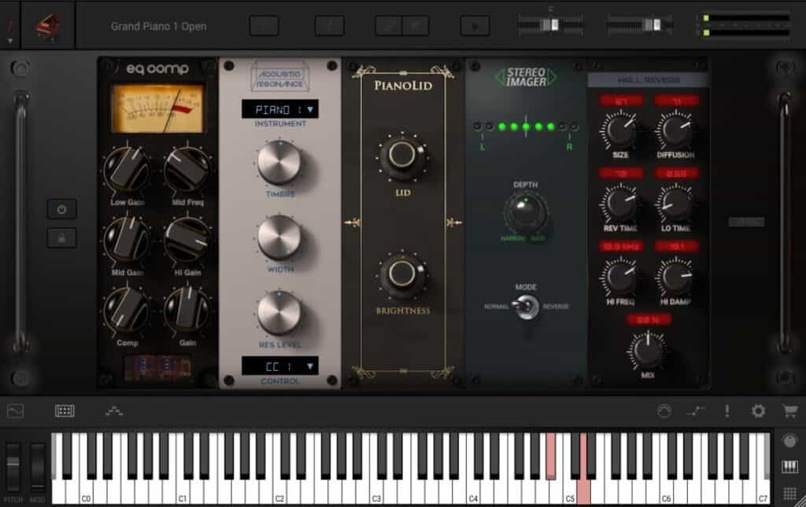Screen dimensions: 806x507
Task: Click the Hall Reverb module header
Action: (x=649, y=79)
